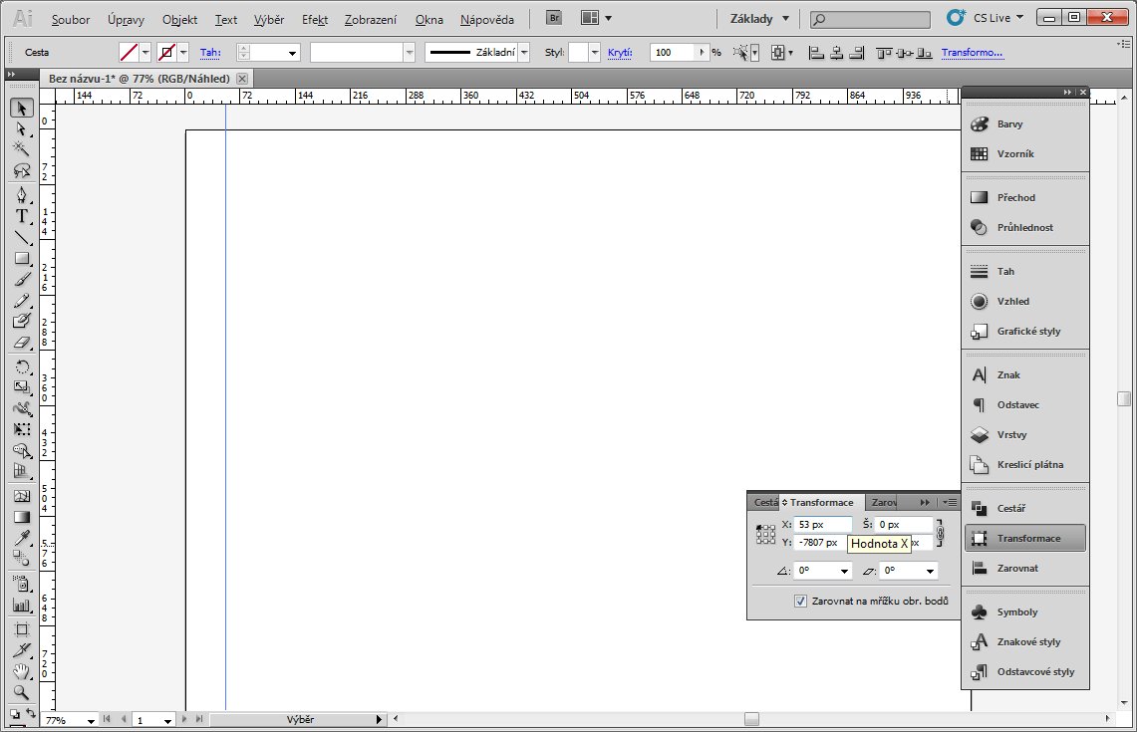Open the Objekt menu
The image size is (1137, 732).
[x=179, y=20]
